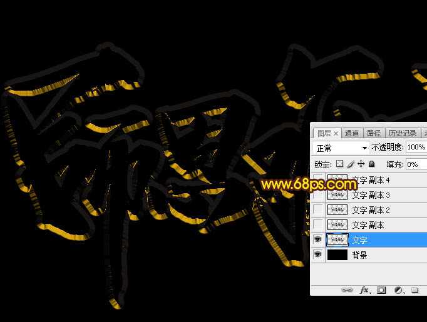Hide the 文字 layer via eye icon
This screenshot has width=427, height=322.
(317, 239)
